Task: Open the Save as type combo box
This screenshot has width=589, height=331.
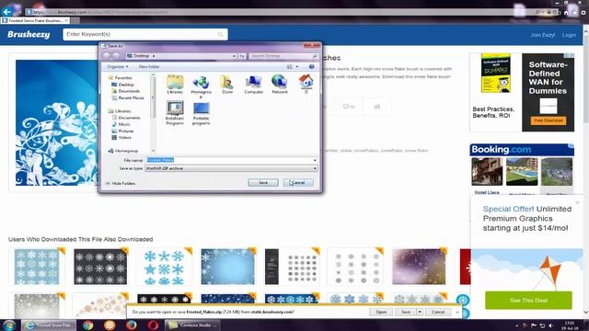Action: (x=231, y=168)
